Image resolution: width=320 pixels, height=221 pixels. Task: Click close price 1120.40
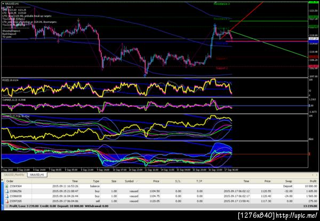pyautogui.click(x=266, y=196)
